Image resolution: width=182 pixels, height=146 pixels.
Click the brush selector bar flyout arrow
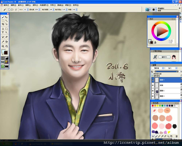coord(180,8)
